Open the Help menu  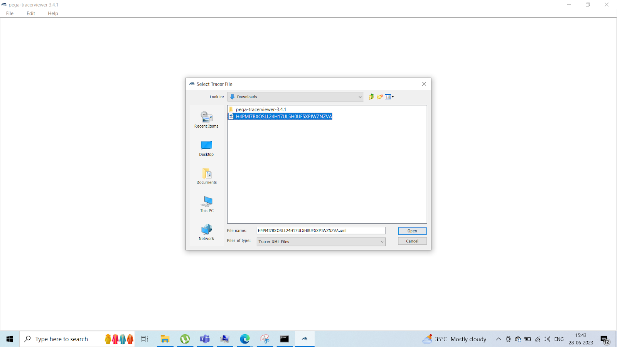[53, 13]
